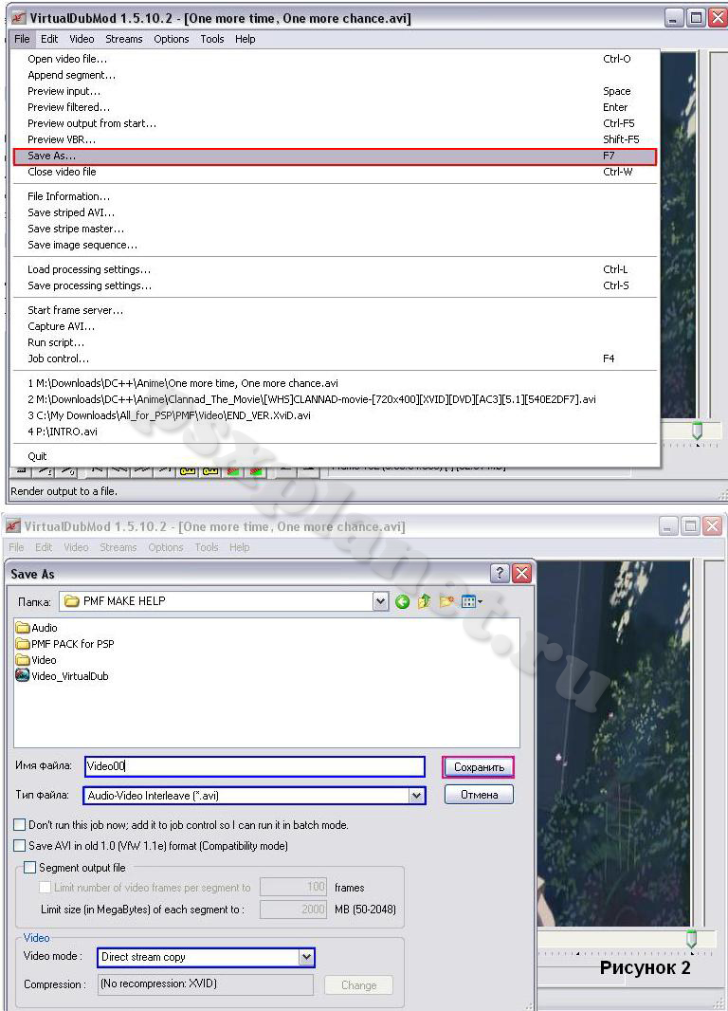Open recent file 2 CLANNAD-movie avi
The image size is (728, 1011).
[x=335, y=398]
